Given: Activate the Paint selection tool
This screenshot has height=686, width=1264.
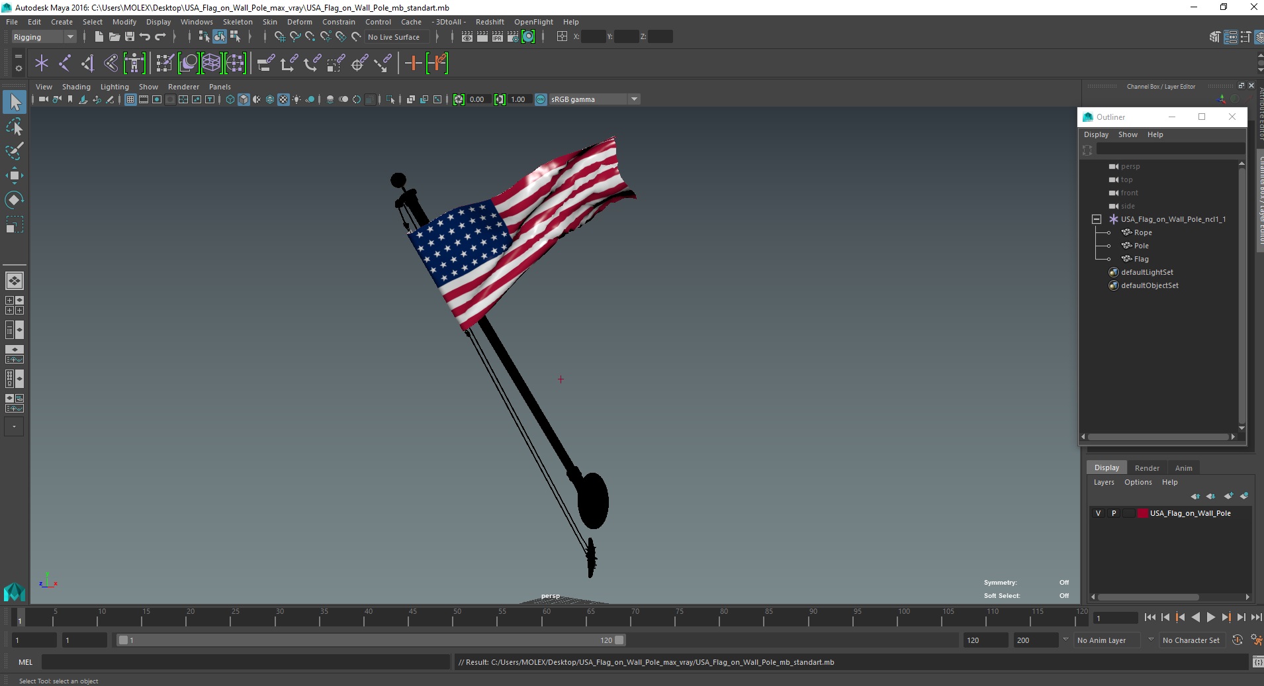Looking at the screenshot, I should click(x=15, y=151).
